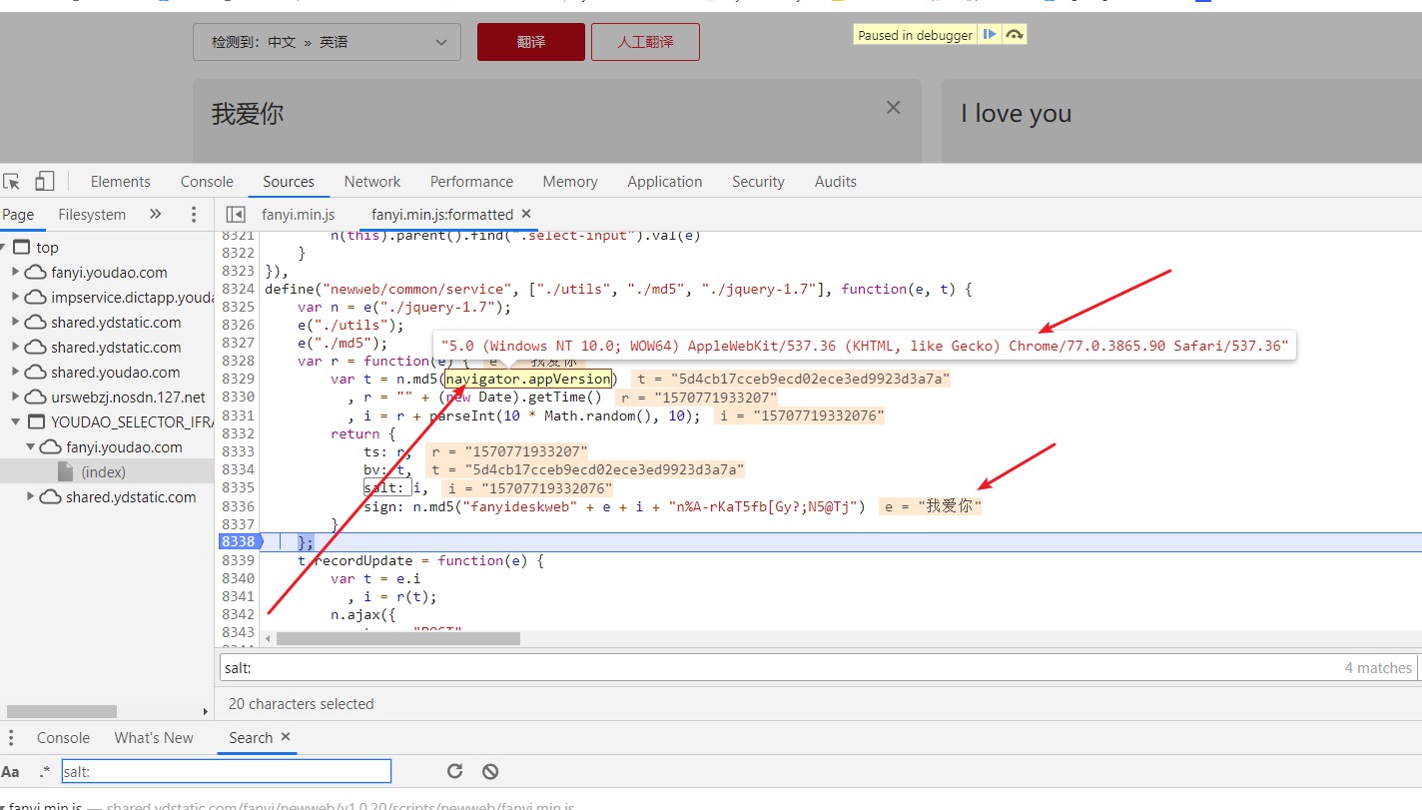Click the red 翻译 translate button
The height and width of the screenshot is (810, 1422).
pos(531,42)
